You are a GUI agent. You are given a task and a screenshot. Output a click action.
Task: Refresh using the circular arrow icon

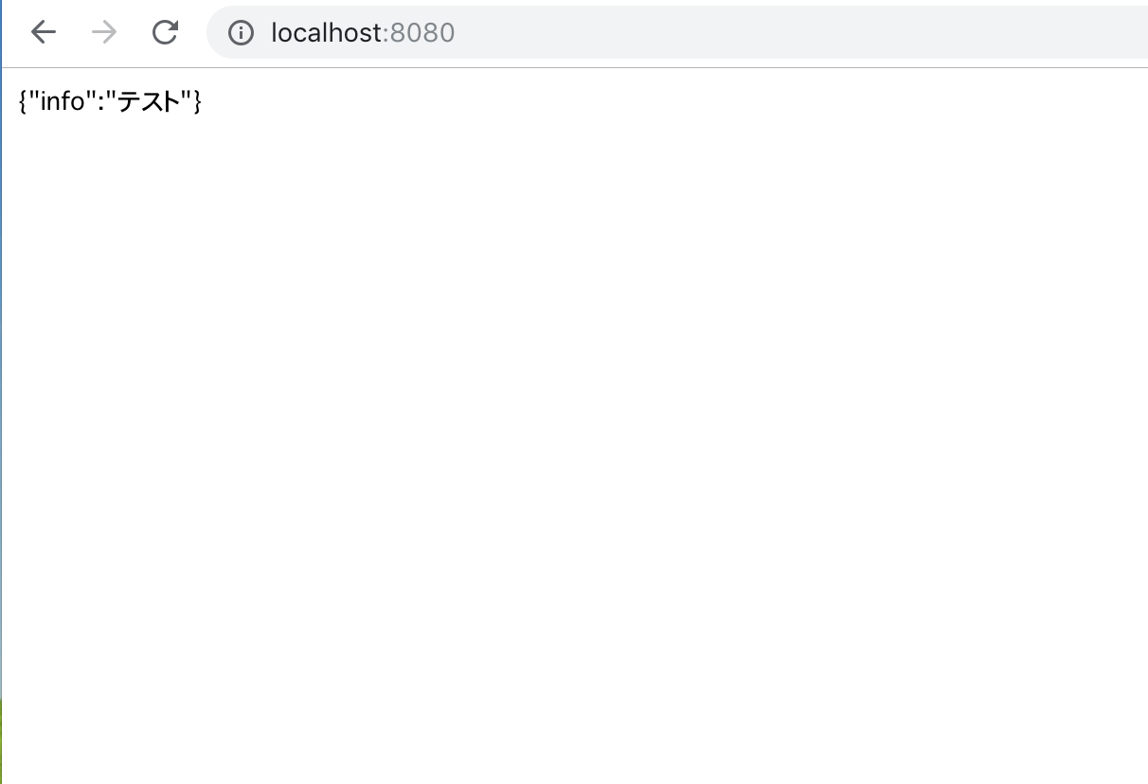point(166,32)
